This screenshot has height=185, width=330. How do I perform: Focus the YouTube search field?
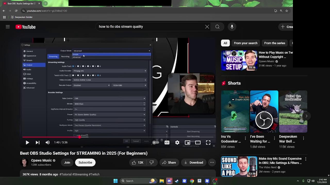point(150,27)
